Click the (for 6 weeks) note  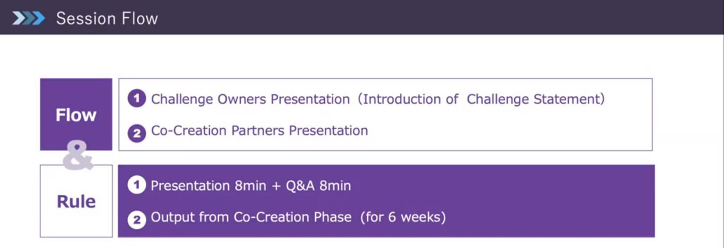403,217
